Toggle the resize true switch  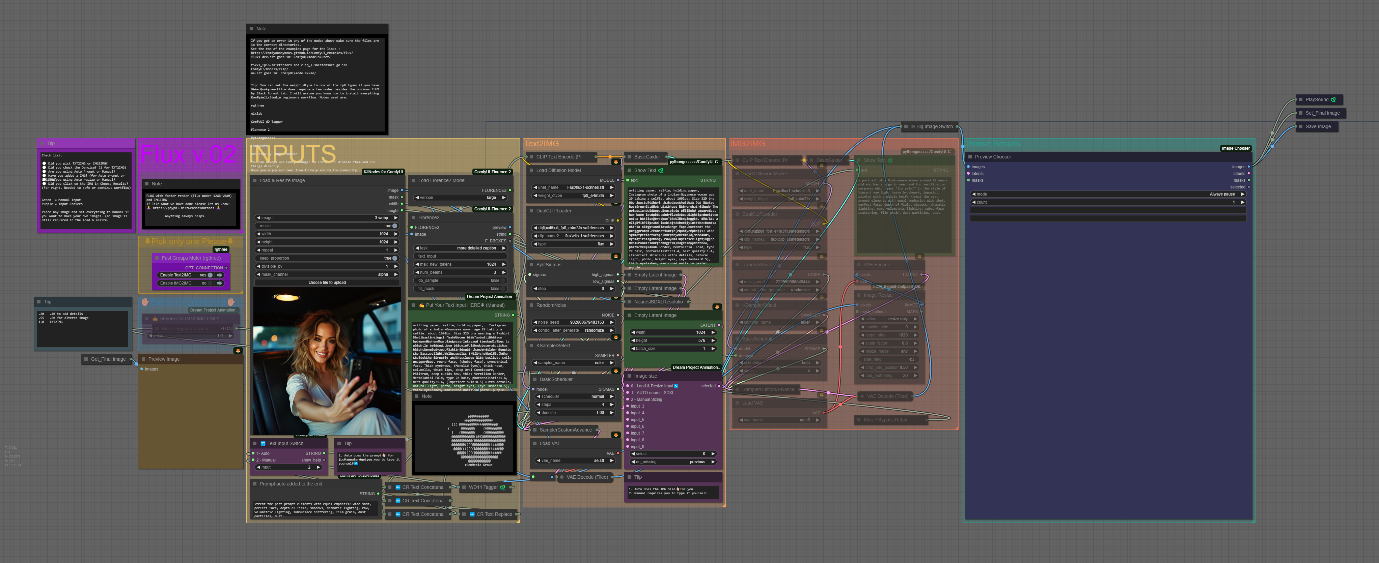[394, 226]
